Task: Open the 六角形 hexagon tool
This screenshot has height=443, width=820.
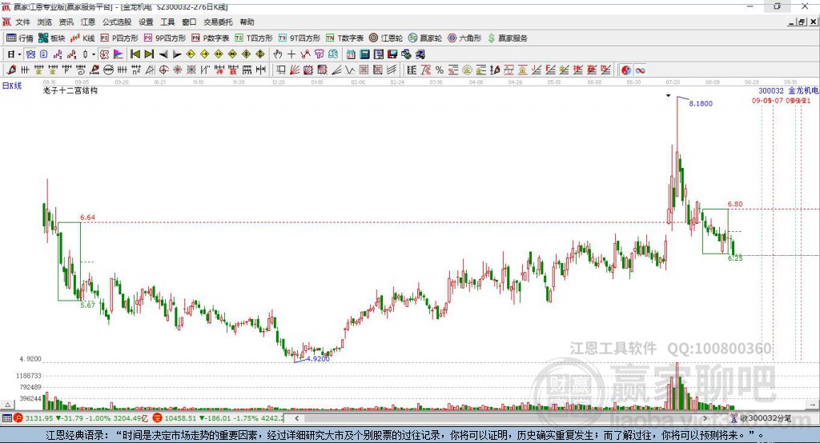Action: click(464, 38)
